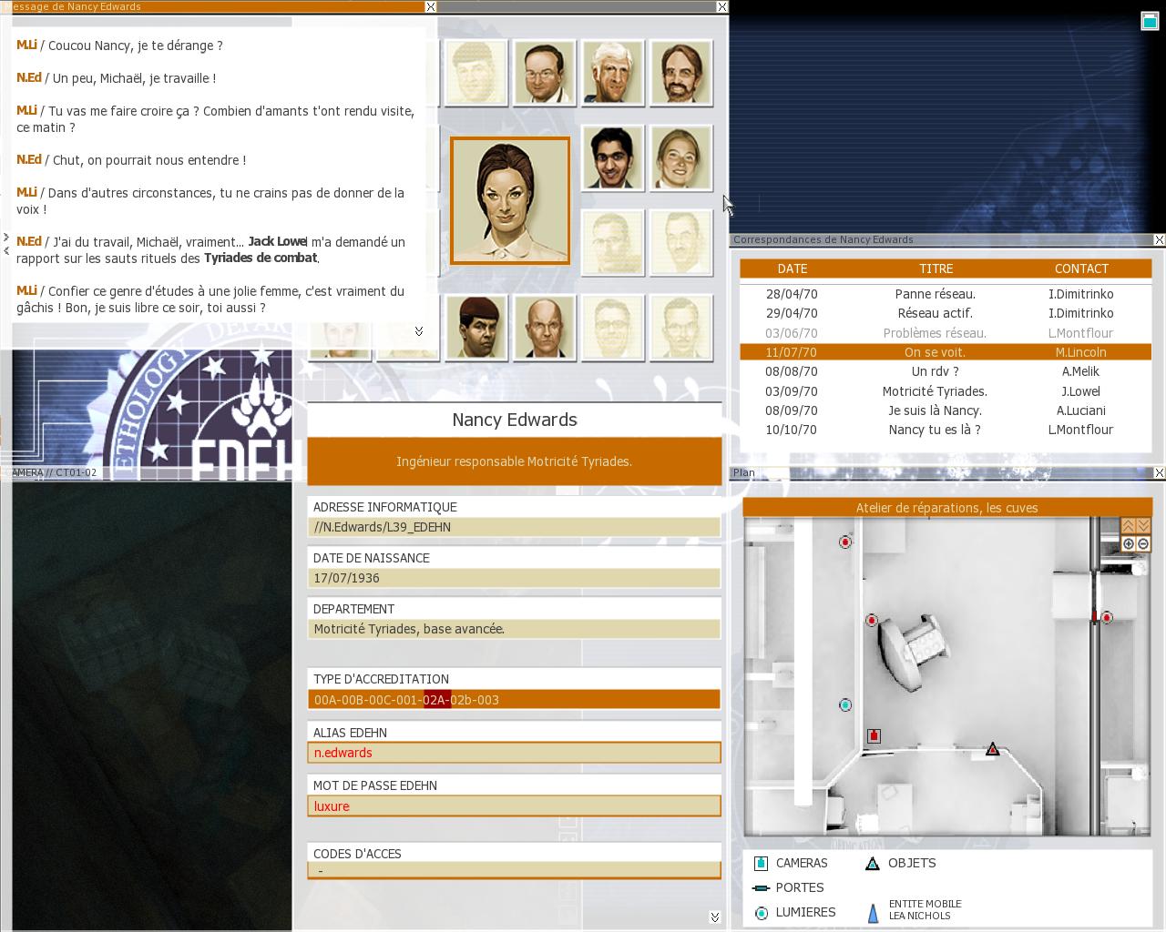Select 'Un rdv ?' message from A.Melik

(x=935, y=371)
